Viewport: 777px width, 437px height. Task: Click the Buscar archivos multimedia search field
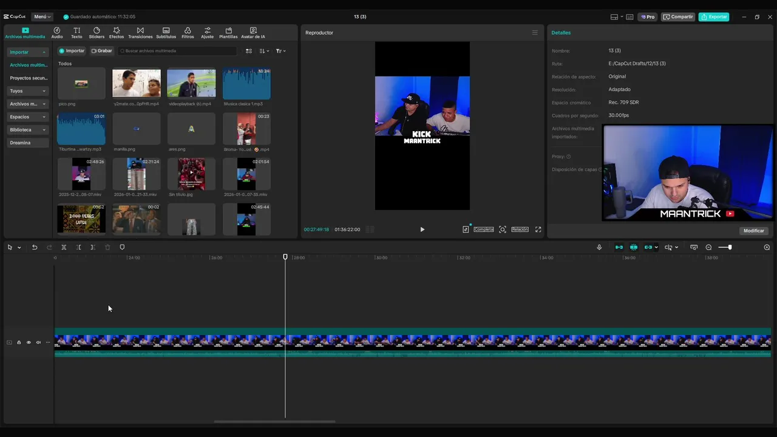(x=177, y=51)
